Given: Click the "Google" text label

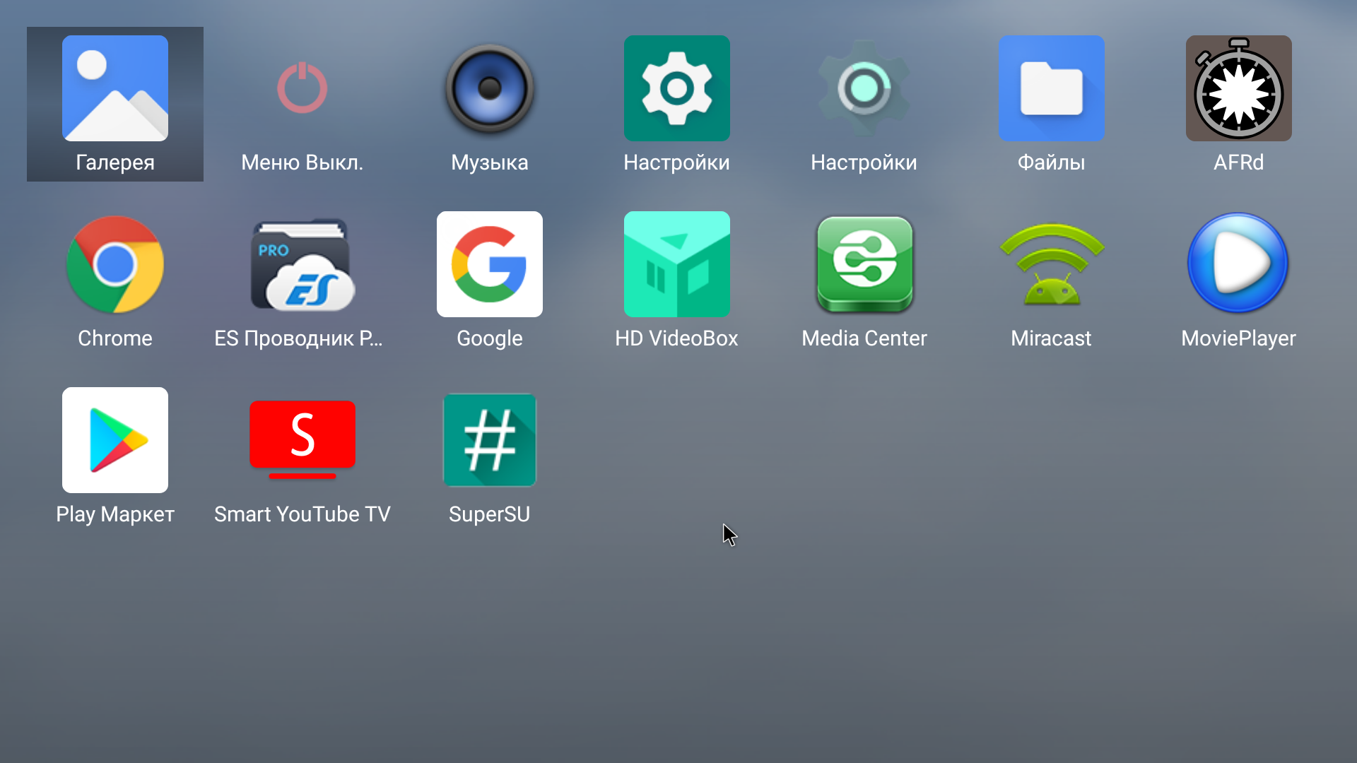Looking at the screenshot, I should pos(490,339).
